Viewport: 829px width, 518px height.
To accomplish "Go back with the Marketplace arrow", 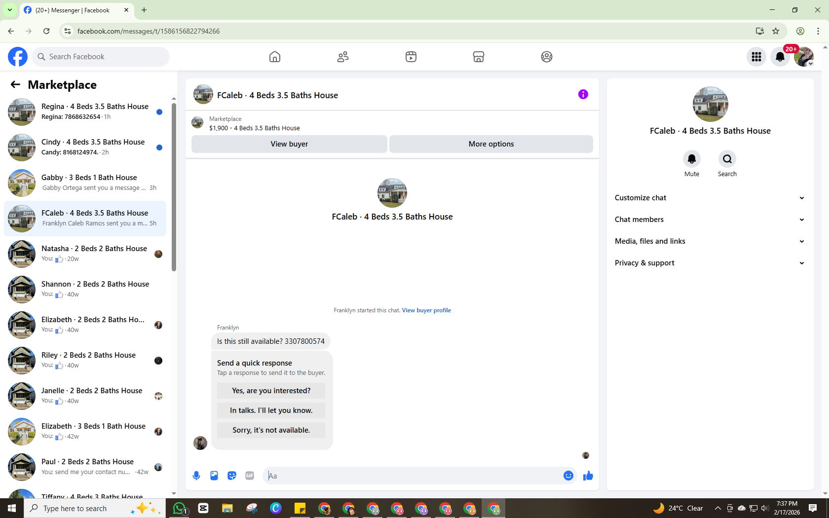I will 15,84.
